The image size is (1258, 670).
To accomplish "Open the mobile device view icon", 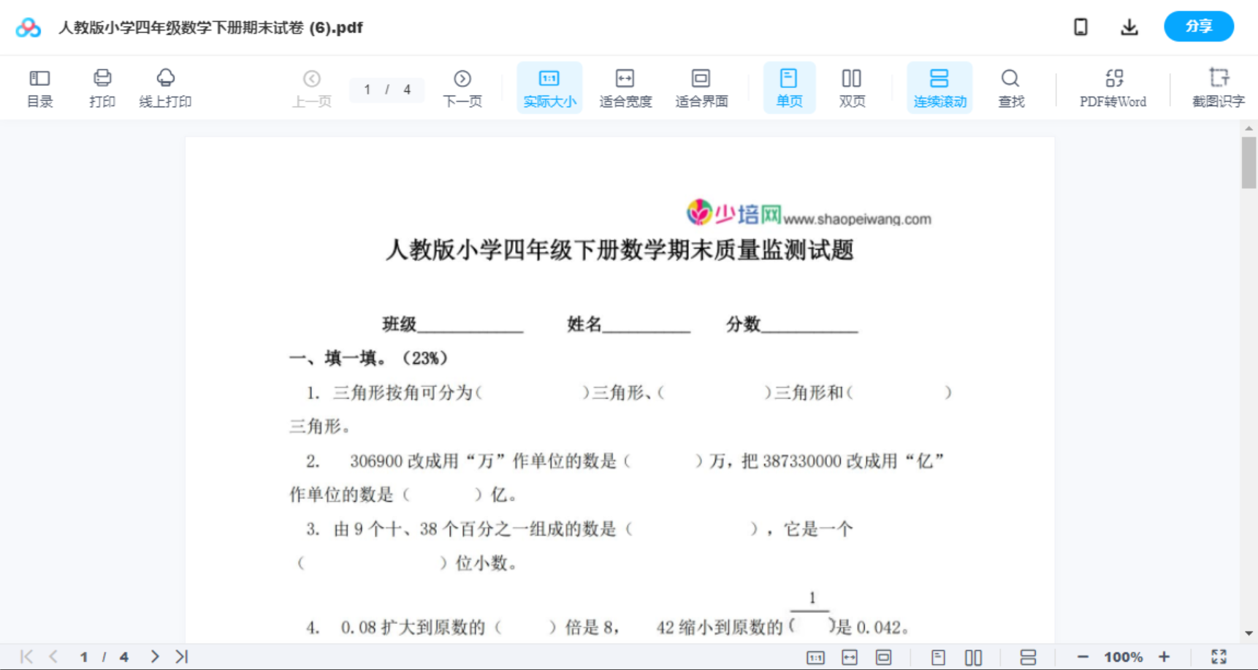I will [1080, 26].
